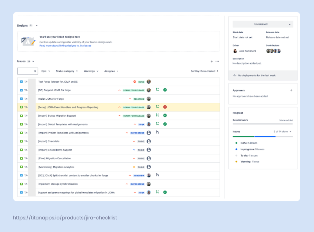This screenshot has height=232, width=314.
Task: Click the pull request icon on Project Templates row
Action: (157, 133)
